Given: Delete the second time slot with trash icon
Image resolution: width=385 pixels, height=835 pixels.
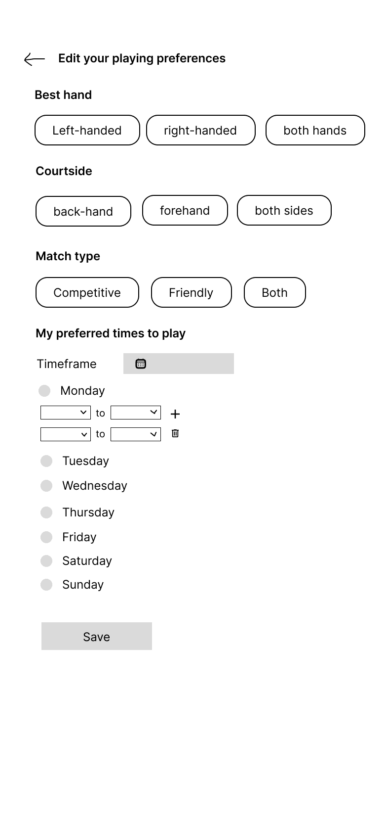Looking at the screenshot, I should coord(175,433).
